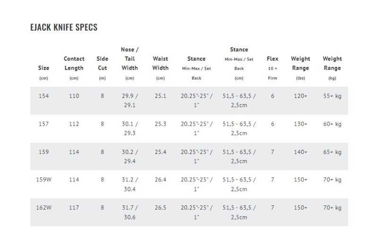The image size is (378, 251).
Task: Click the 157 size cell
Action: (43, 124)
